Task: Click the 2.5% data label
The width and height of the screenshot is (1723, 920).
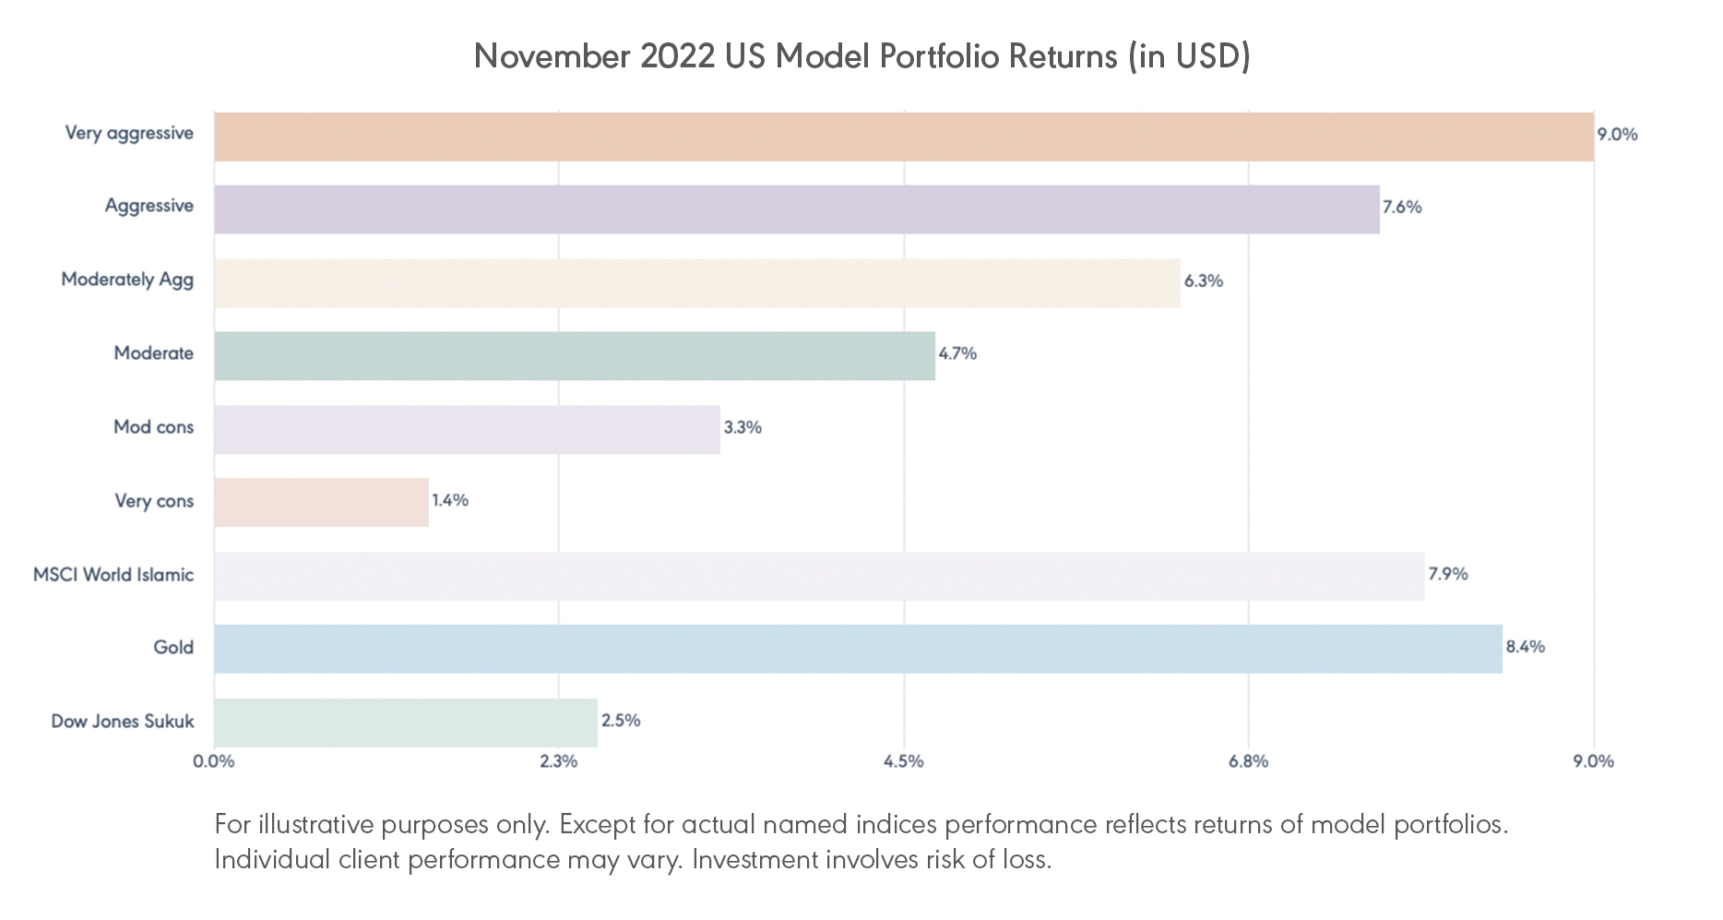Action: pos(620,721)
